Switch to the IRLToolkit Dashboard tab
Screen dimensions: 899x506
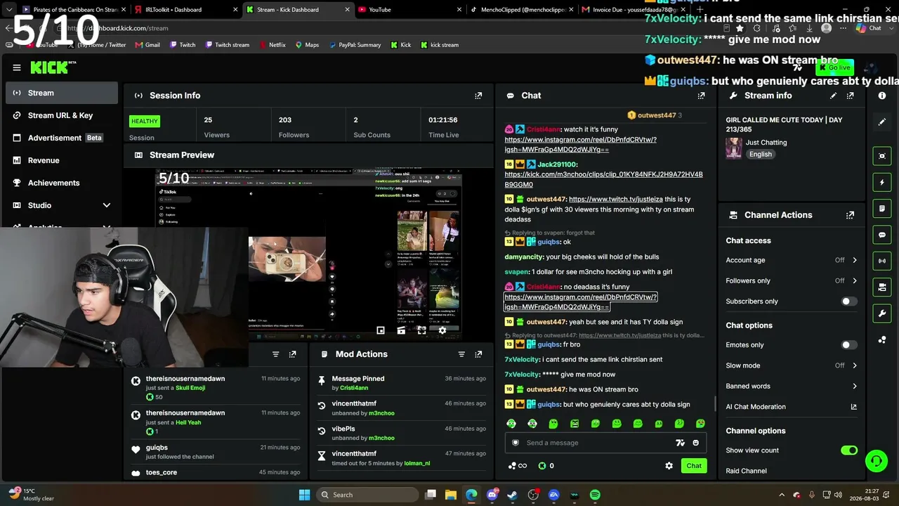[x=185, y=10]
